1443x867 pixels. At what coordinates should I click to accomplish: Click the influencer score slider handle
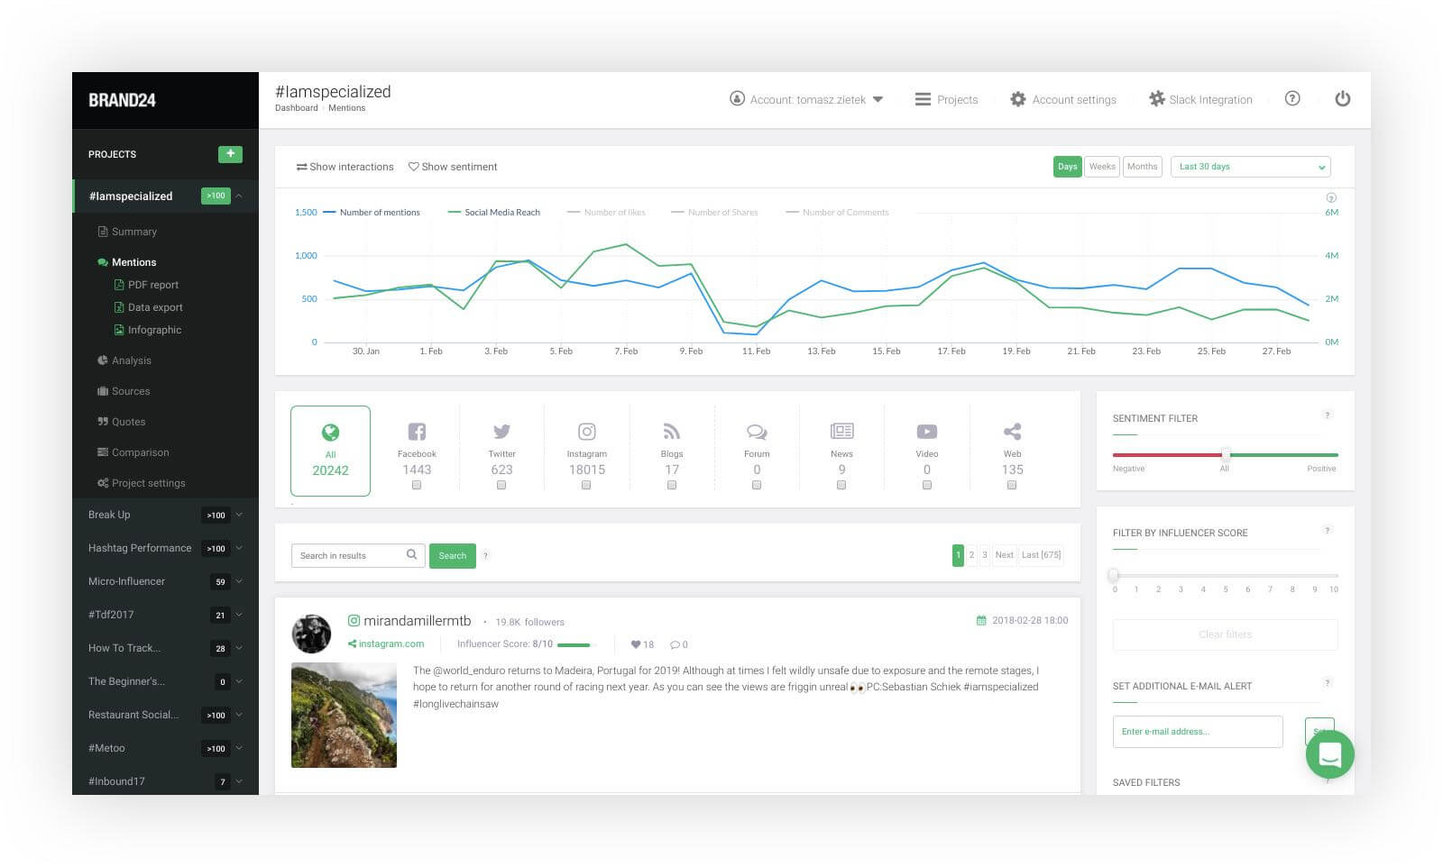pos(1114,574)
